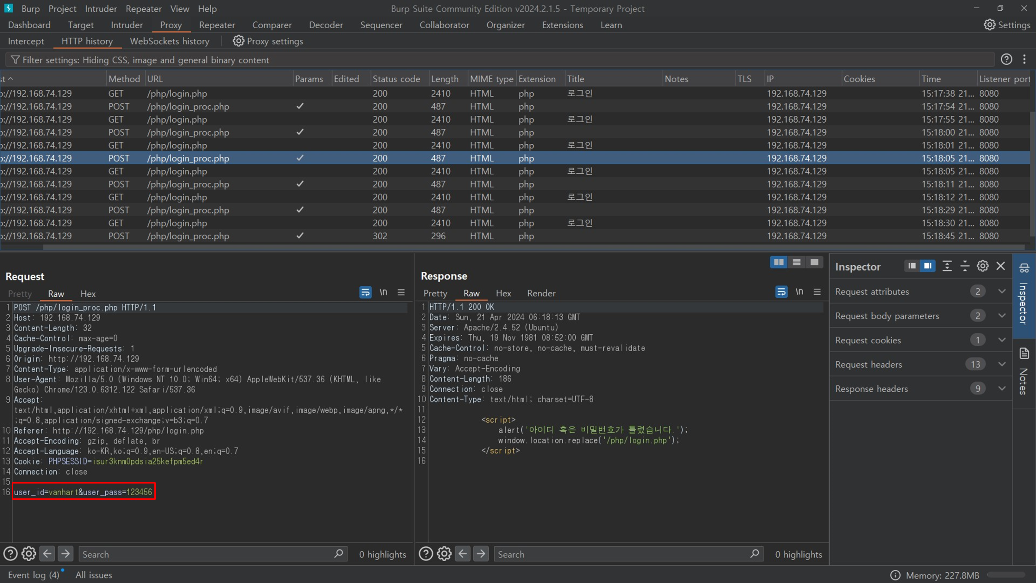Toggle word wrap in Request editor
The width and height of the screenshot is (1036, 583).
tap(365, 293)
